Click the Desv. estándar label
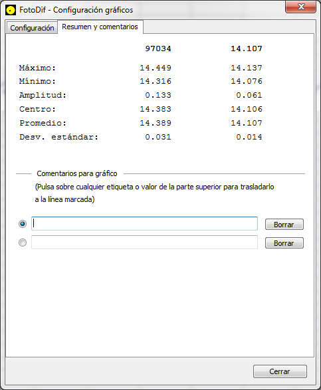This screenshot has height=390, width=321. (58, 137)
